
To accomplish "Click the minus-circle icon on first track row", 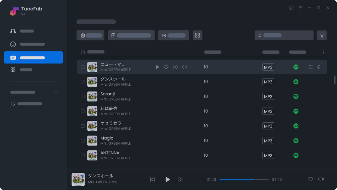I will click(x=185, y=67).
